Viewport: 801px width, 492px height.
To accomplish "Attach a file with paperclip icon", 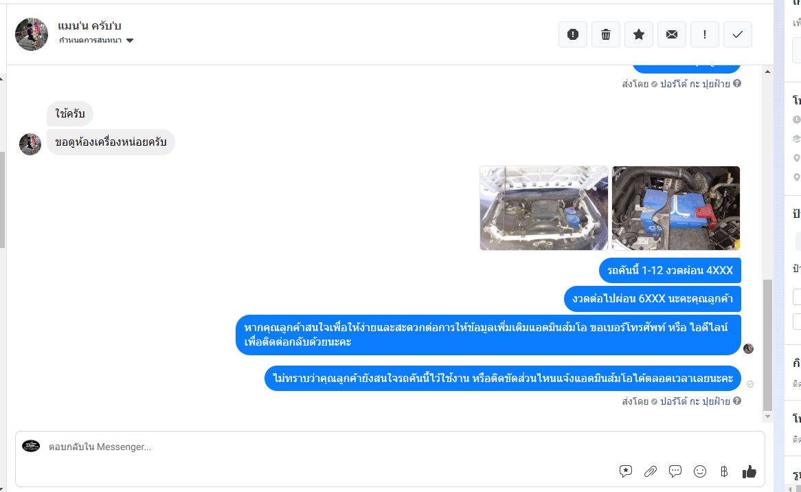I will pyautogui.click(x=651, y=471).
